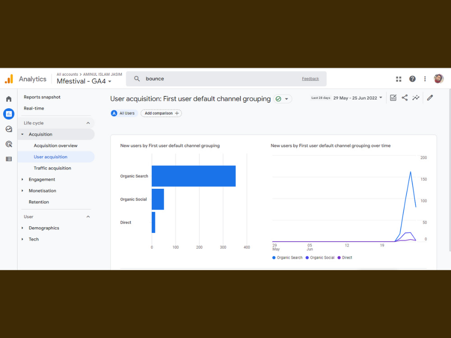Expand the Engagement tree arrow
This screenshot has width=451, height=338.
[23, 179]
